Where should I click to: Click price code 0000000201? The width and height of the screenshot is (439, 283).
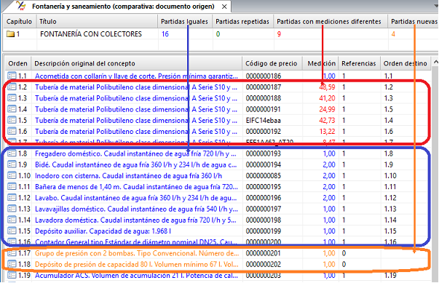pyautogui.click(x=264, y=253)
